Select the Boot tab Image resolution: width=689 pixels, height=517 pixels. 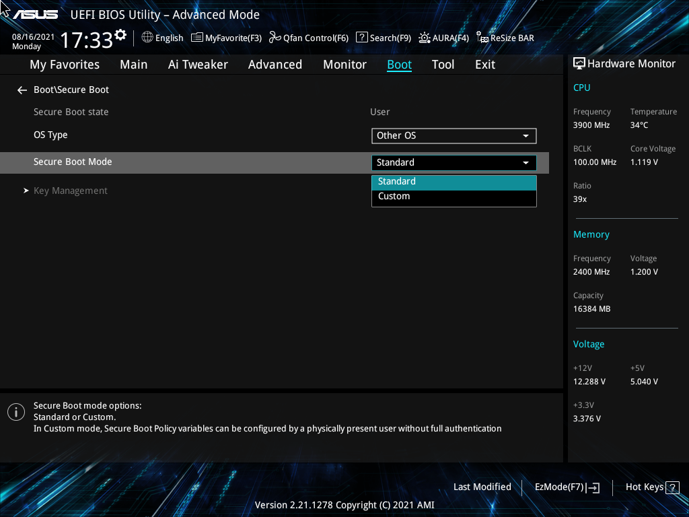click(400, 65)
